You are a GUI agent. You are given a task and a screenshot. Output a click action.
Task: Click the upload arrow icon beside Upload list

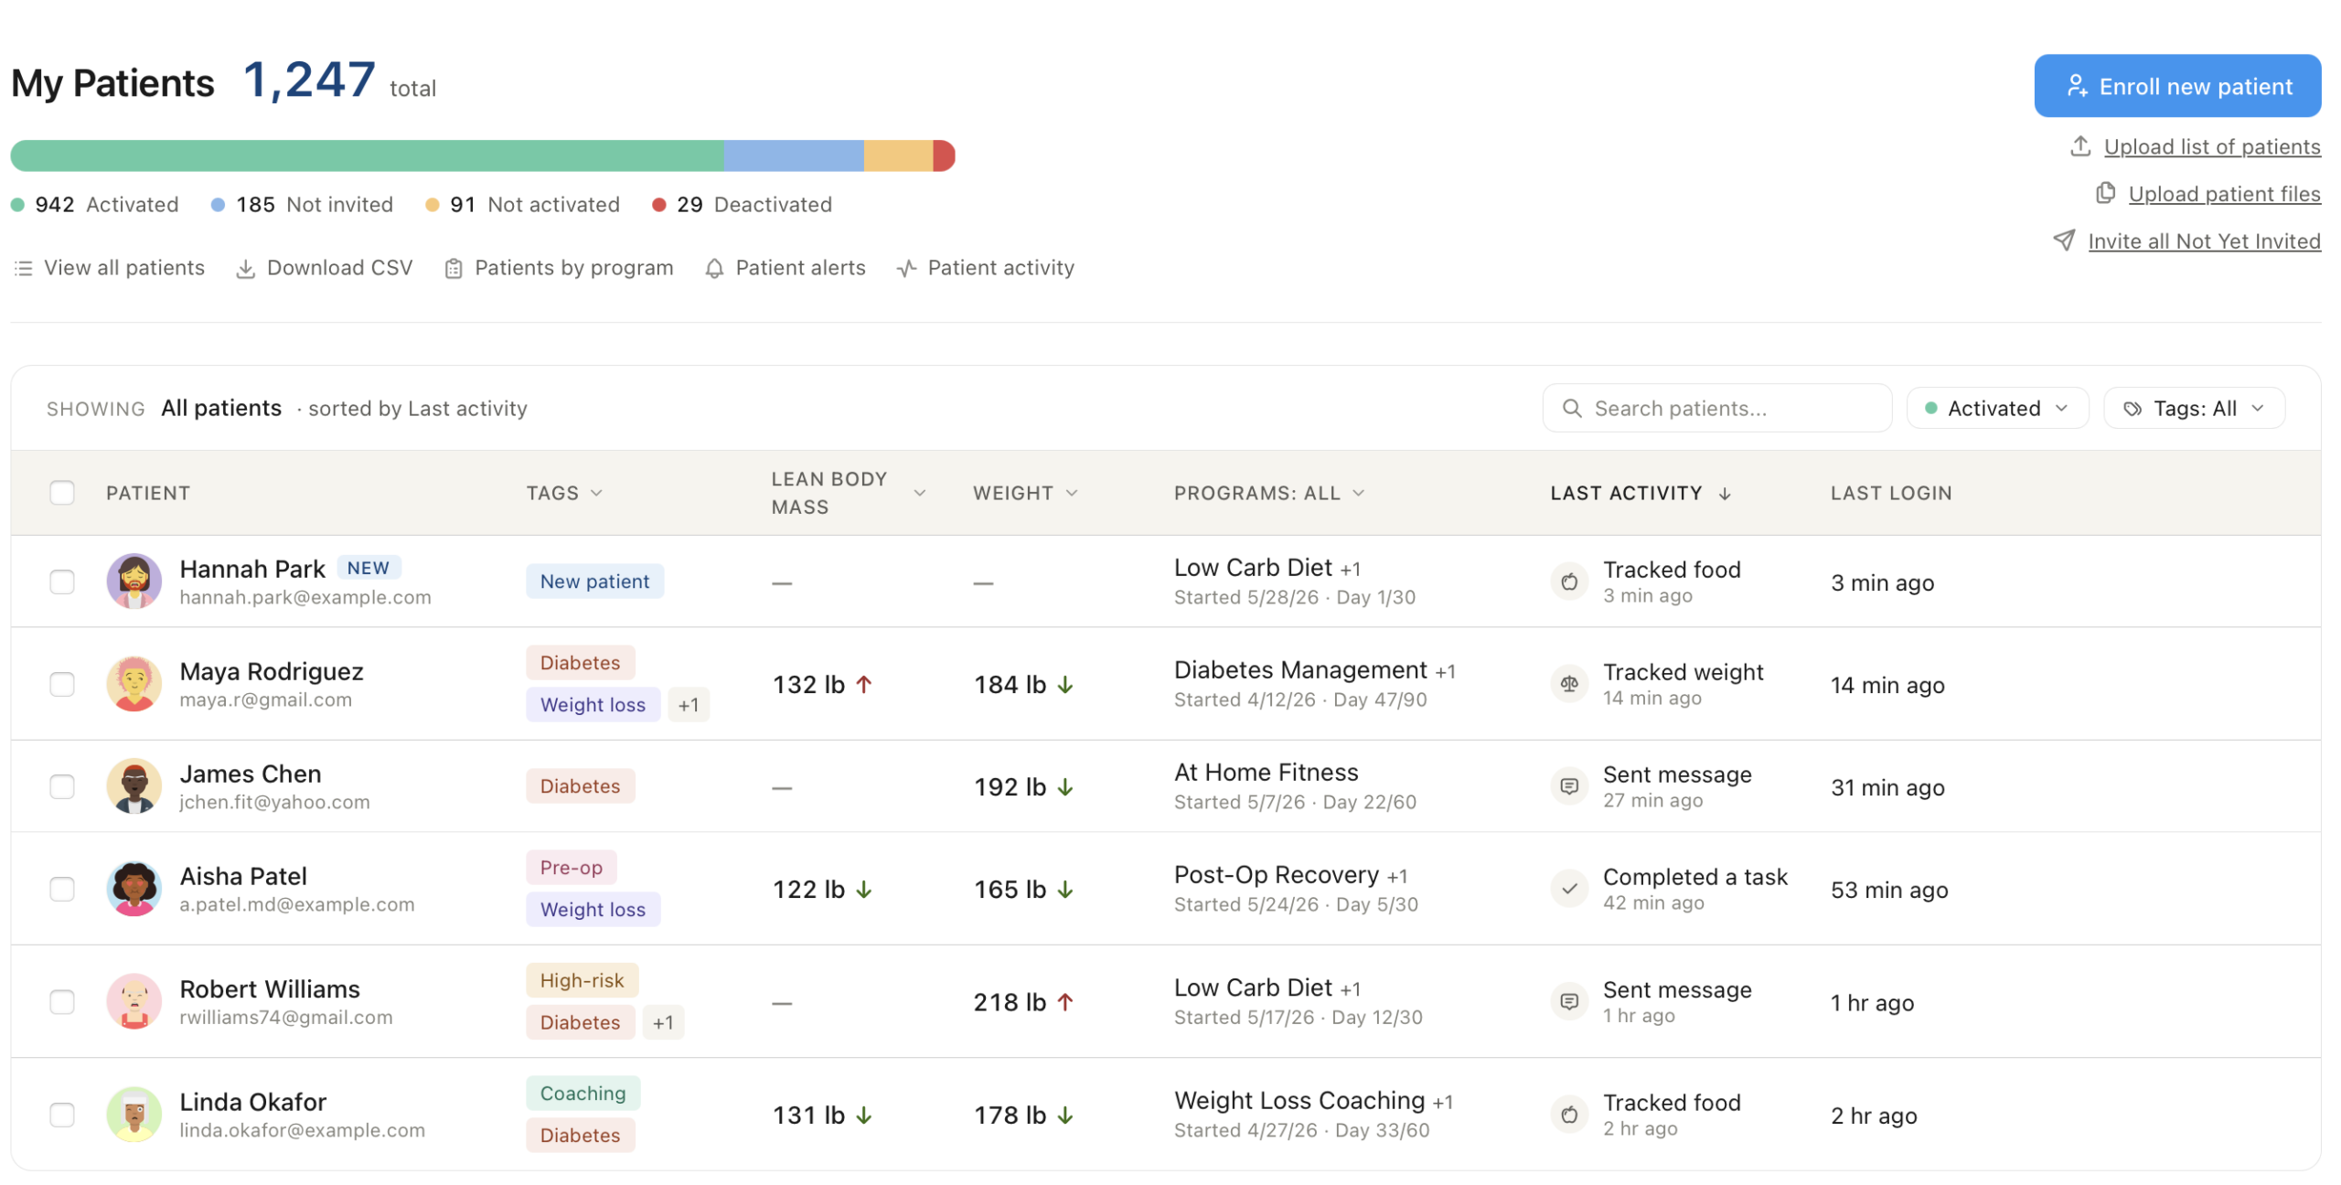[2079, 146]
